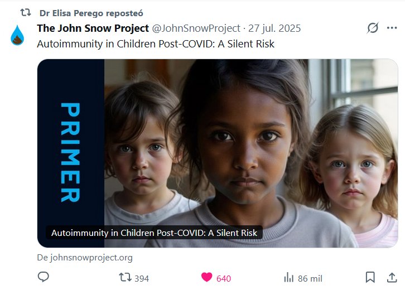This screenshot has height=290, width=405.
Task: Click the post text about Autoimmunity in Children
Action: [x=156, y=44]
